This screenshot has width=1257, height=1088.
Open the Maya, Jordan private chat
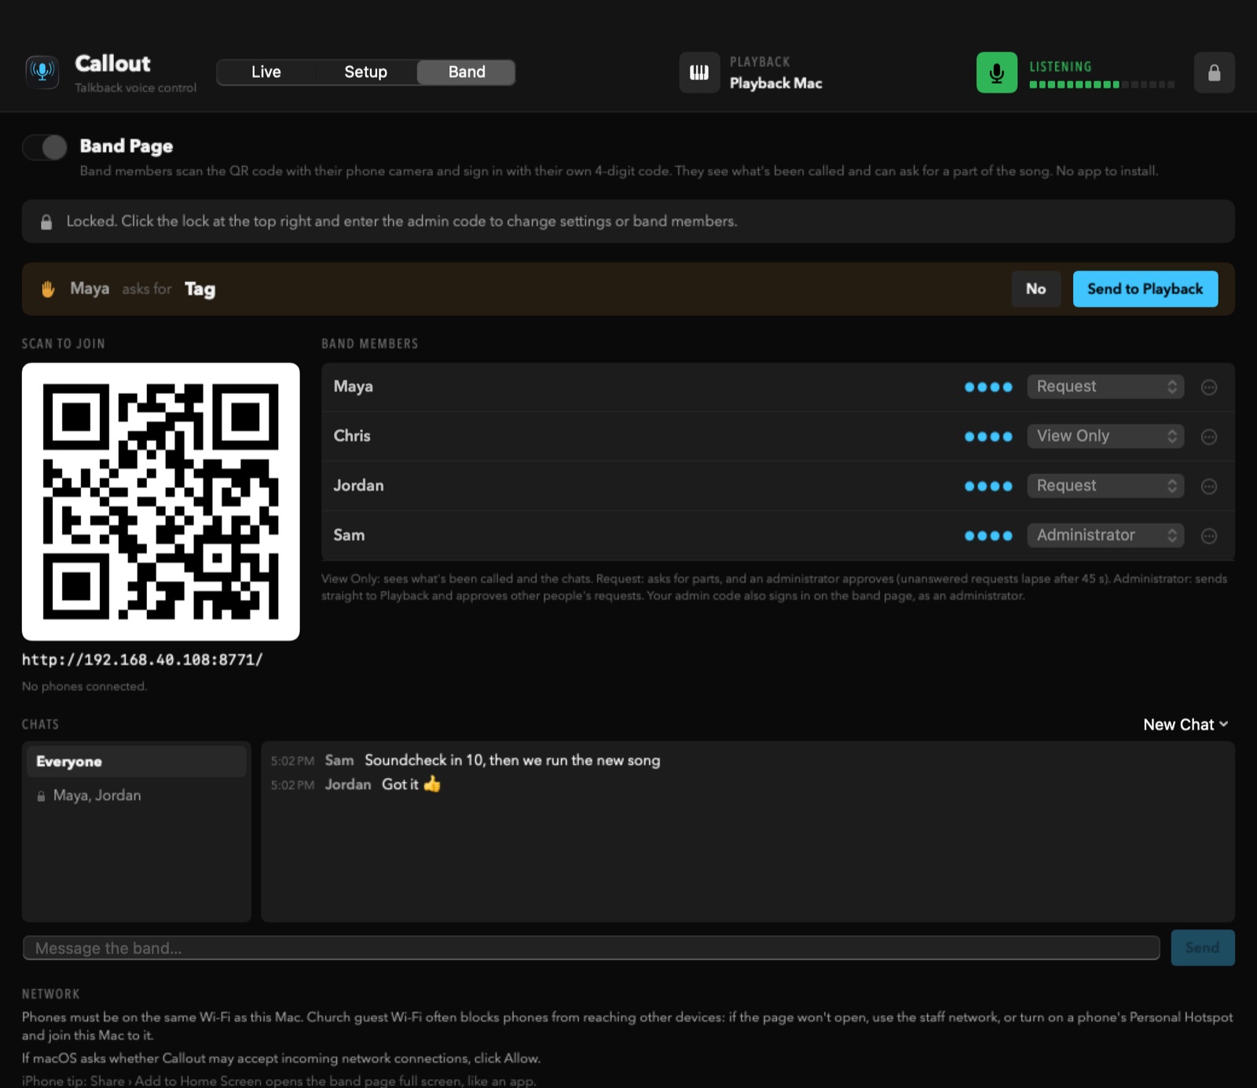(x=137, y=796)
